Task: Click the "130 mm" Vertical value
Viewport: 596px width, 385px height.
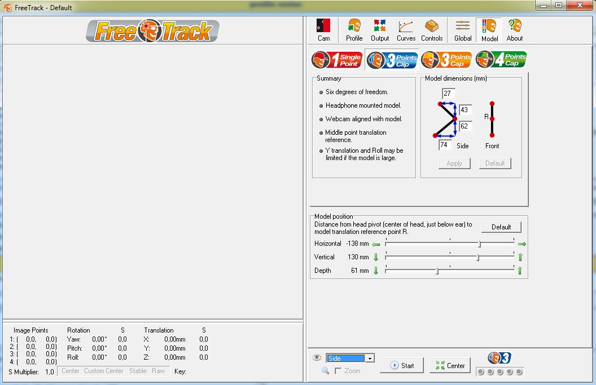Action: pyautogui.click(x=358, y=257)
